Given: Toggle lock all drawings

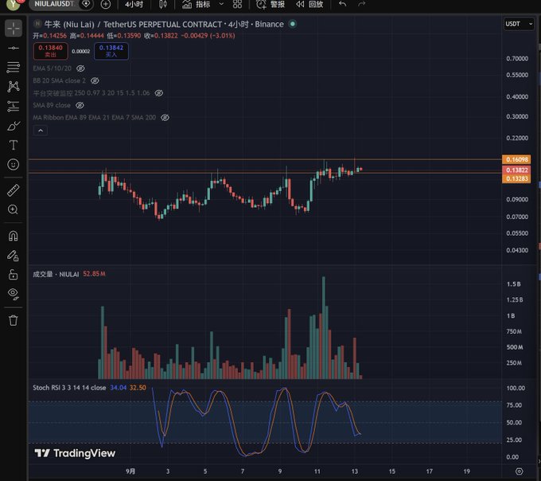Looking at the screenshot, I should (x=13, y=275).
